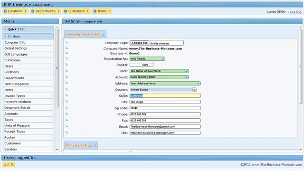Click the Locations: 1 stat badge
This screenshot has width=304, height=171.
pos(15,11)
